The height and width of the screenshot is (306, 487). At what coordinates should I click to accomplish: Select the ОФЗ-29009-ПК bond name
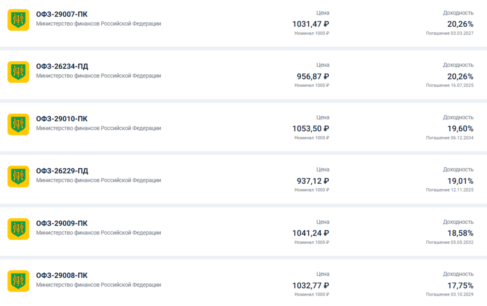pos(62,224)
